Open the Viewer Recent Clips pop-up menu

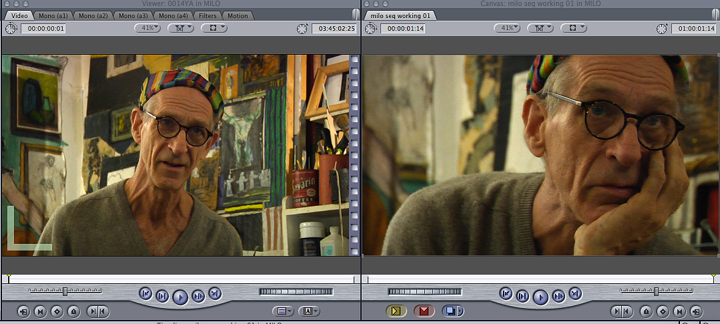tap(283, 311)
